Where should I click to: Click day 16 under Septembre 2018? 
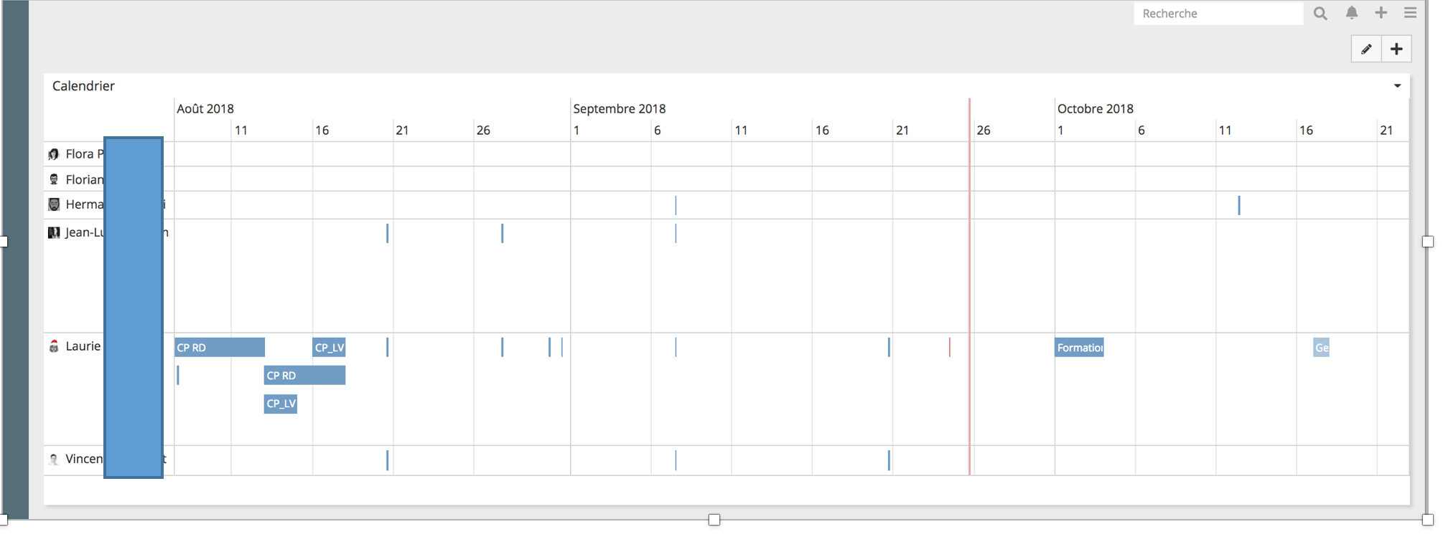[x=822, y=130]
